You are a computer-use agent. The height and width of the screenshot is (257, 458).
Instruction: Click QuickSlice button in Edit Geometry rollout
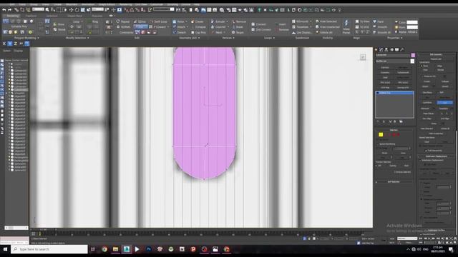(427, 103)
